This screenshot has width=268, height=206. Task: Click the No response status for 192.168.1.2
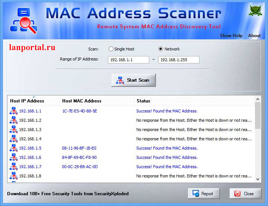(x=194, y=120)
